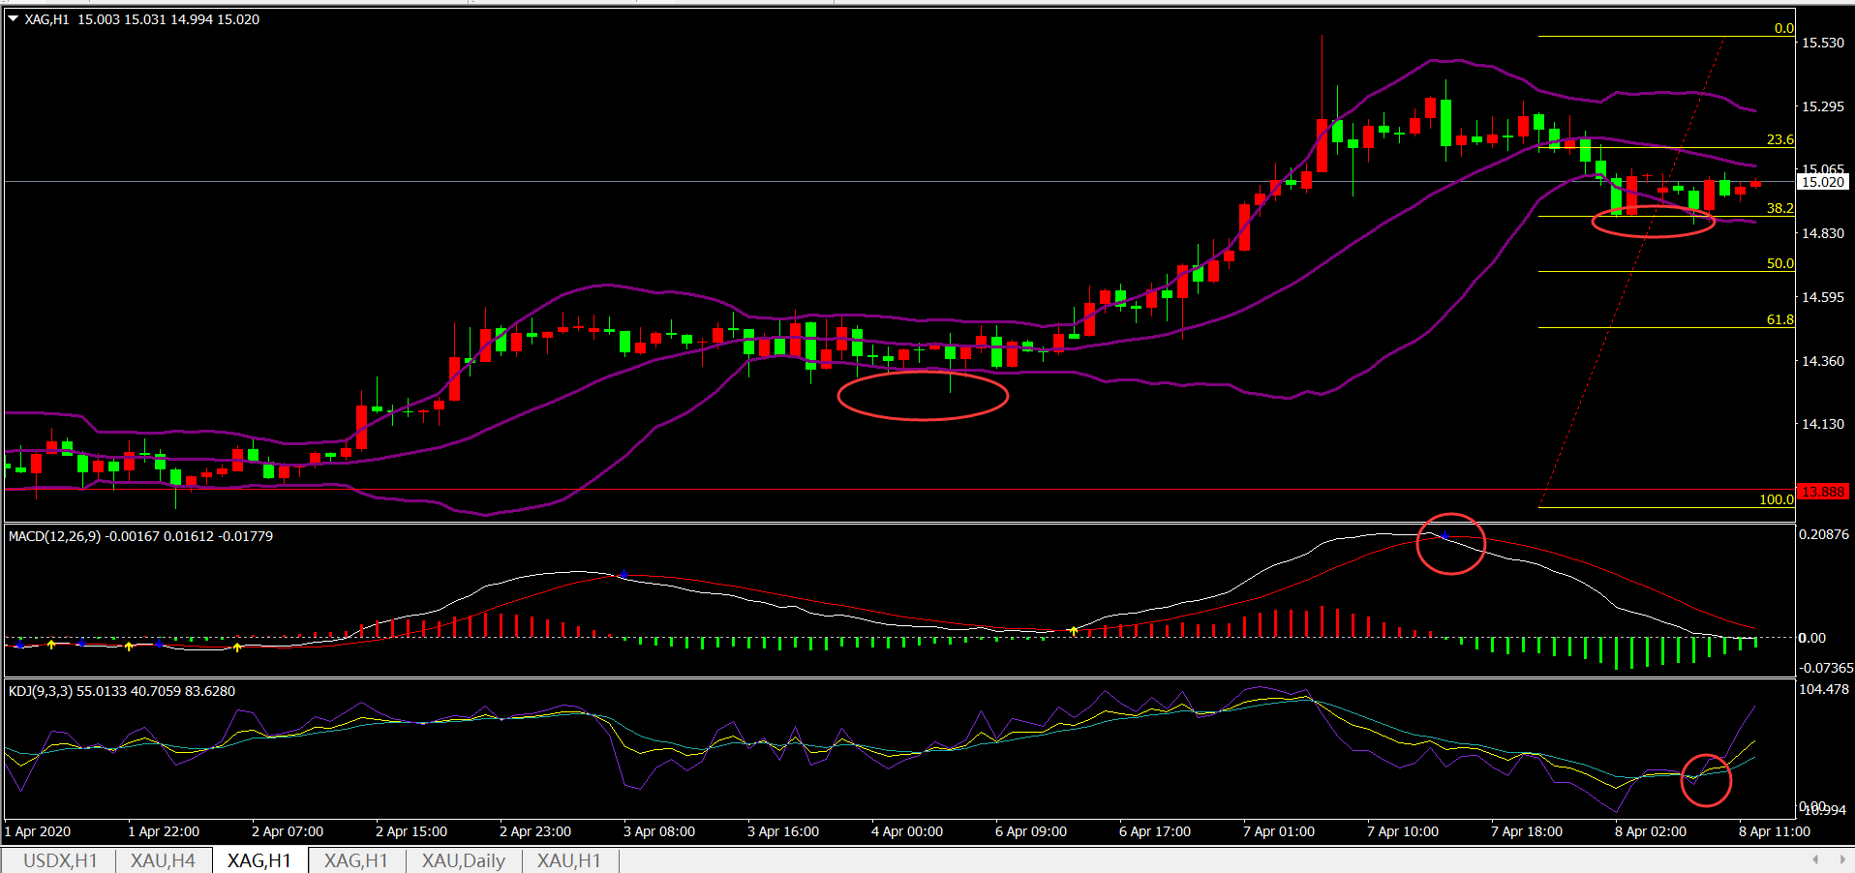This screenshot has height=873, width=1855.
Task: Select the large red ellipse below 4 Apr candles
Action: click(922, 396)
